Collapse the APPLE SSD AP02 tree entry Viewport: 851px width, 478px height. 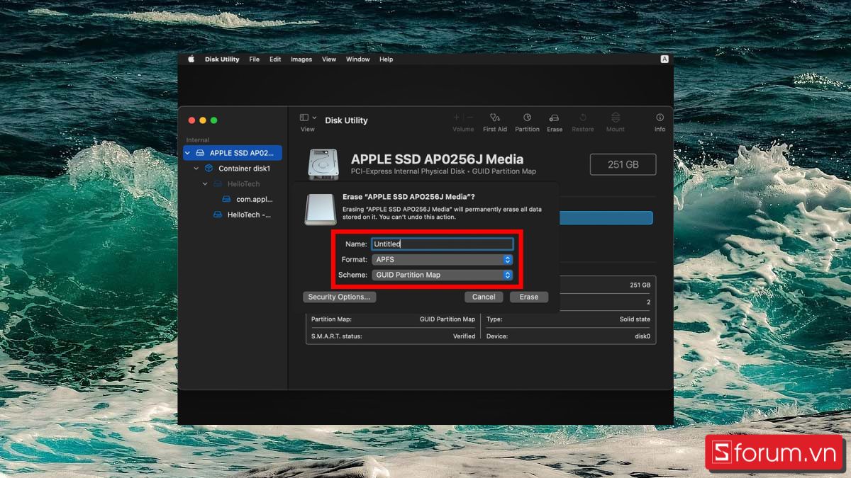click(x=187, y=152)
